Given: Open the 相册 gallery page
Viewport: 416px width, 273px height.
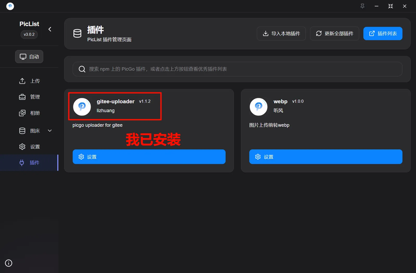Looking at the screenshot, I should pyautogui.click(x=29, y=113).
